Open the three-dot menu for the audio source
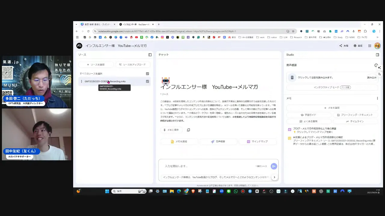This screenshot has height=216, width=385. point(82,81)
